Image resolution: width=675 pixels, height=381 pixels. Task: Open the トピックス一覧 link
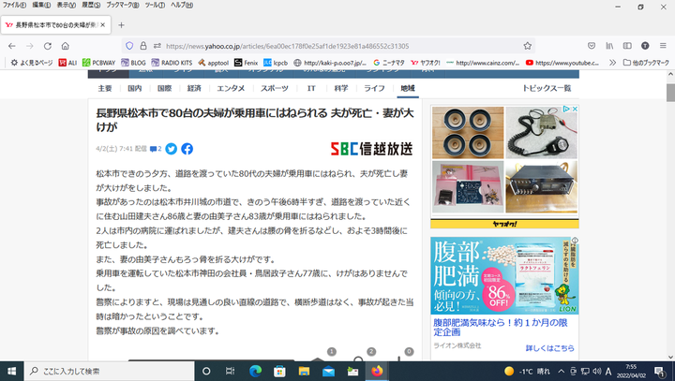tap(546, 88)
